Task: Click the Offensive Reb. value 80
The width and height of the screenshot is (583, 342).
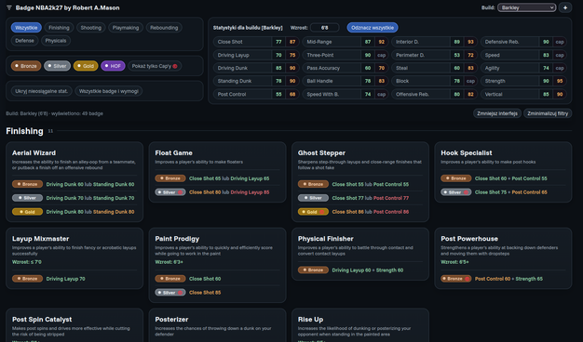Action: pyautogui.click(x=457, y=94)
